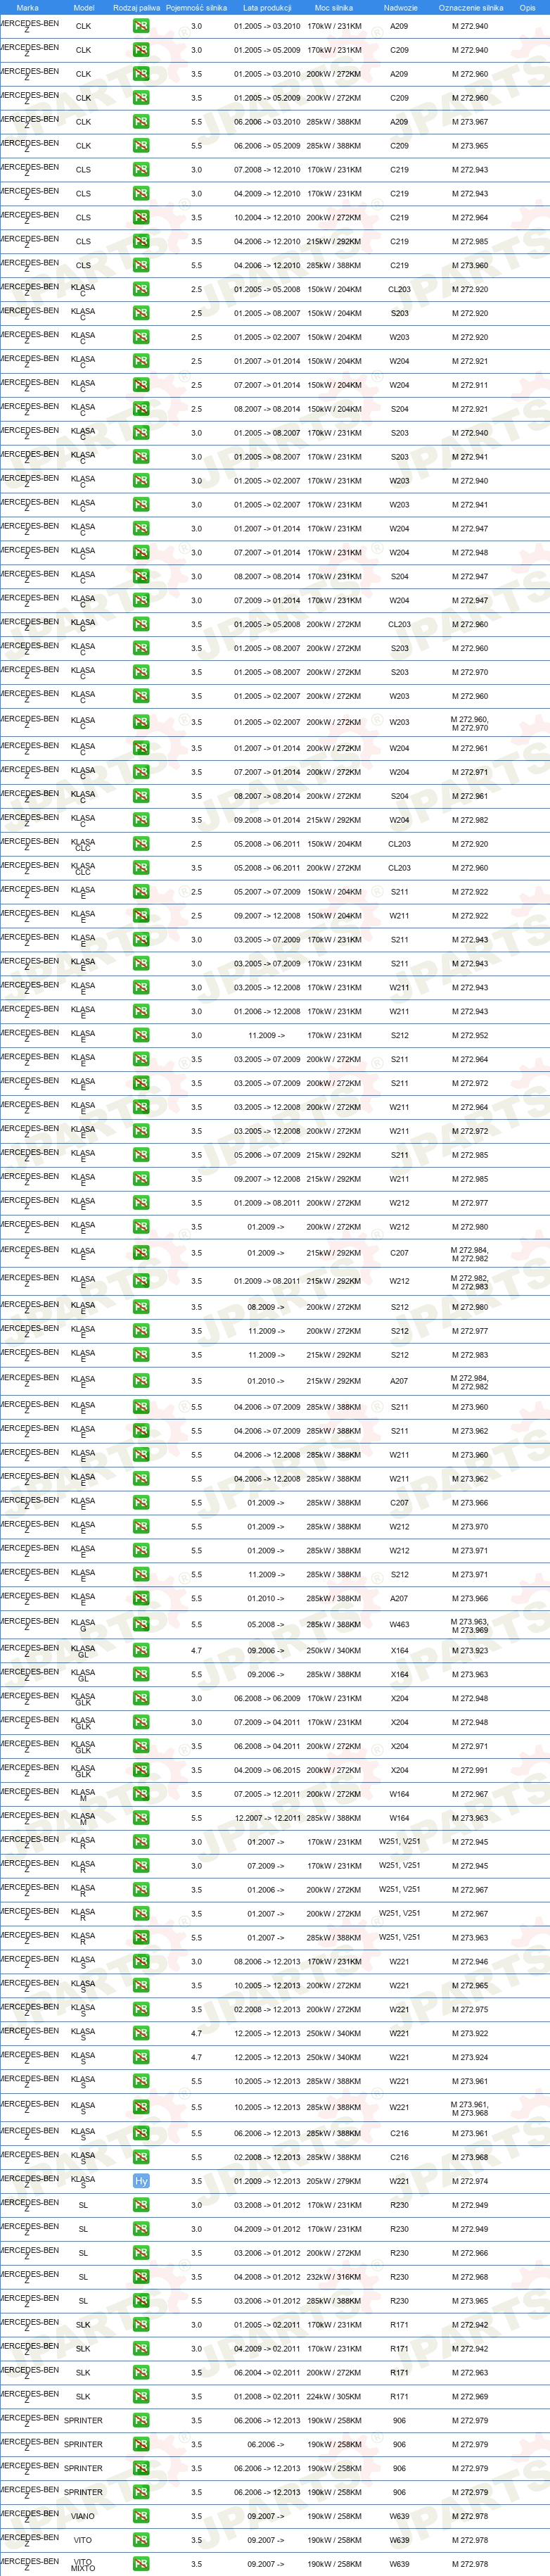The image size is (550, 2576).
Task: Click the 'W463' body cell
Action: pos(399,1625)
